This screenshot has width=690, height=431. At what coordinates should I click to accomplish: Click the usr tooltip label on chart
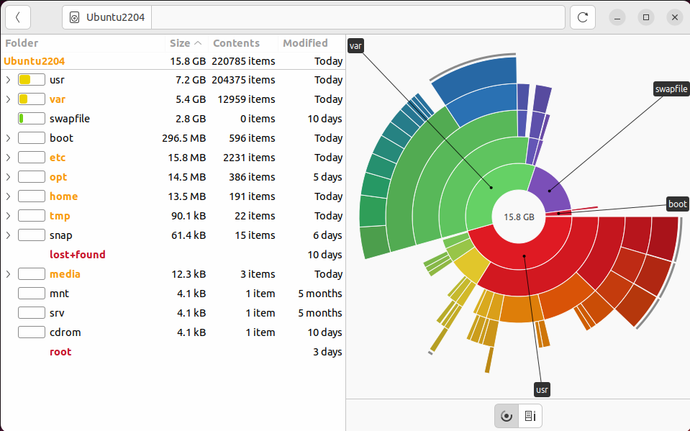pos(543,389)
